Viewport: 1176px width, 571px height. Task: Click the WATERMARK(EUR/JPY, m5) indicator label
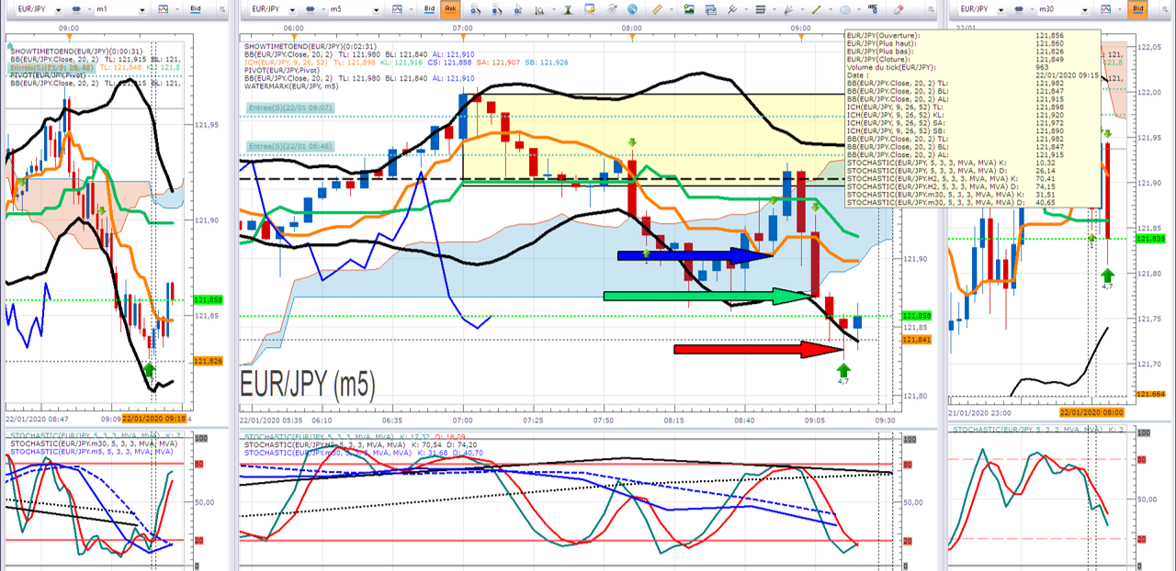pos(293,86)
